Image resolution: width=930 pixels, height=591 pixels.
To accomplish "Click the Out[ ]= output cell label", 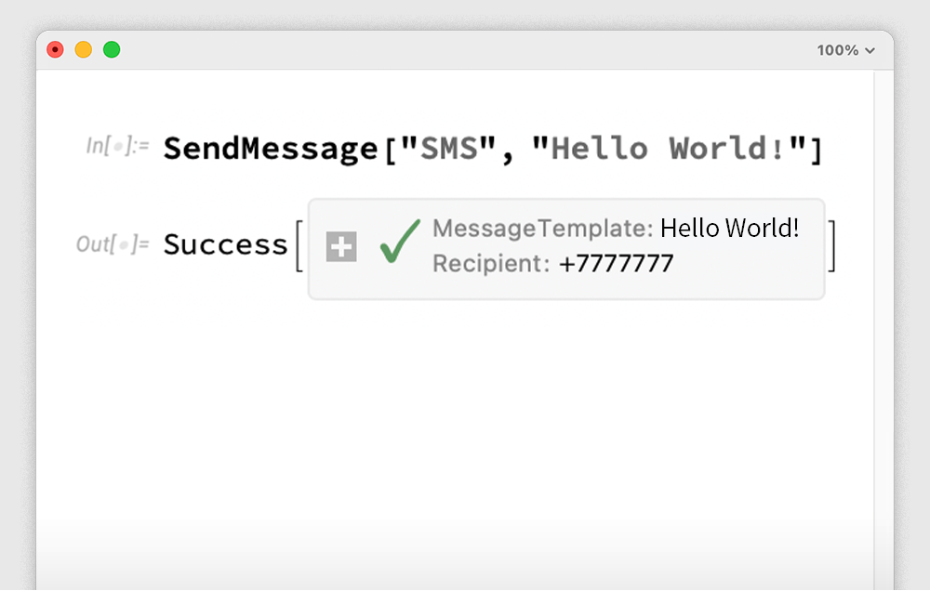I will coord(113,244).
